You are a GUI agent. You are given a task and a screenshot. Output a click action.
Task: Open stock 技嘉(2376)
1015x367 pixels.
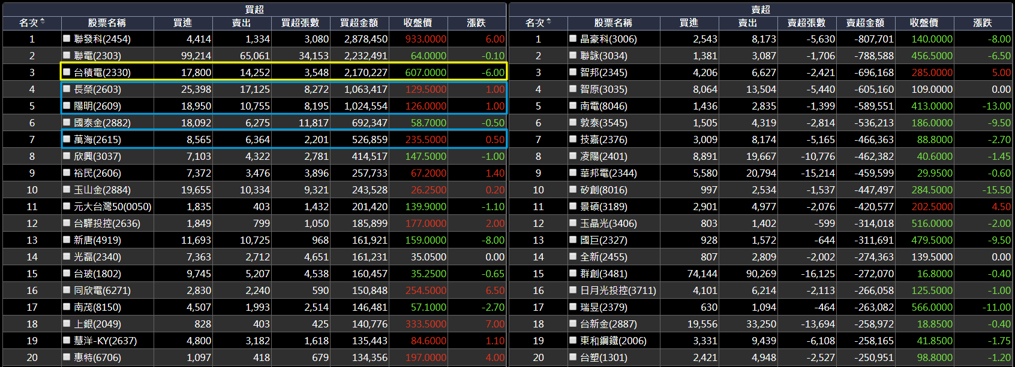(x=603, y=139)
